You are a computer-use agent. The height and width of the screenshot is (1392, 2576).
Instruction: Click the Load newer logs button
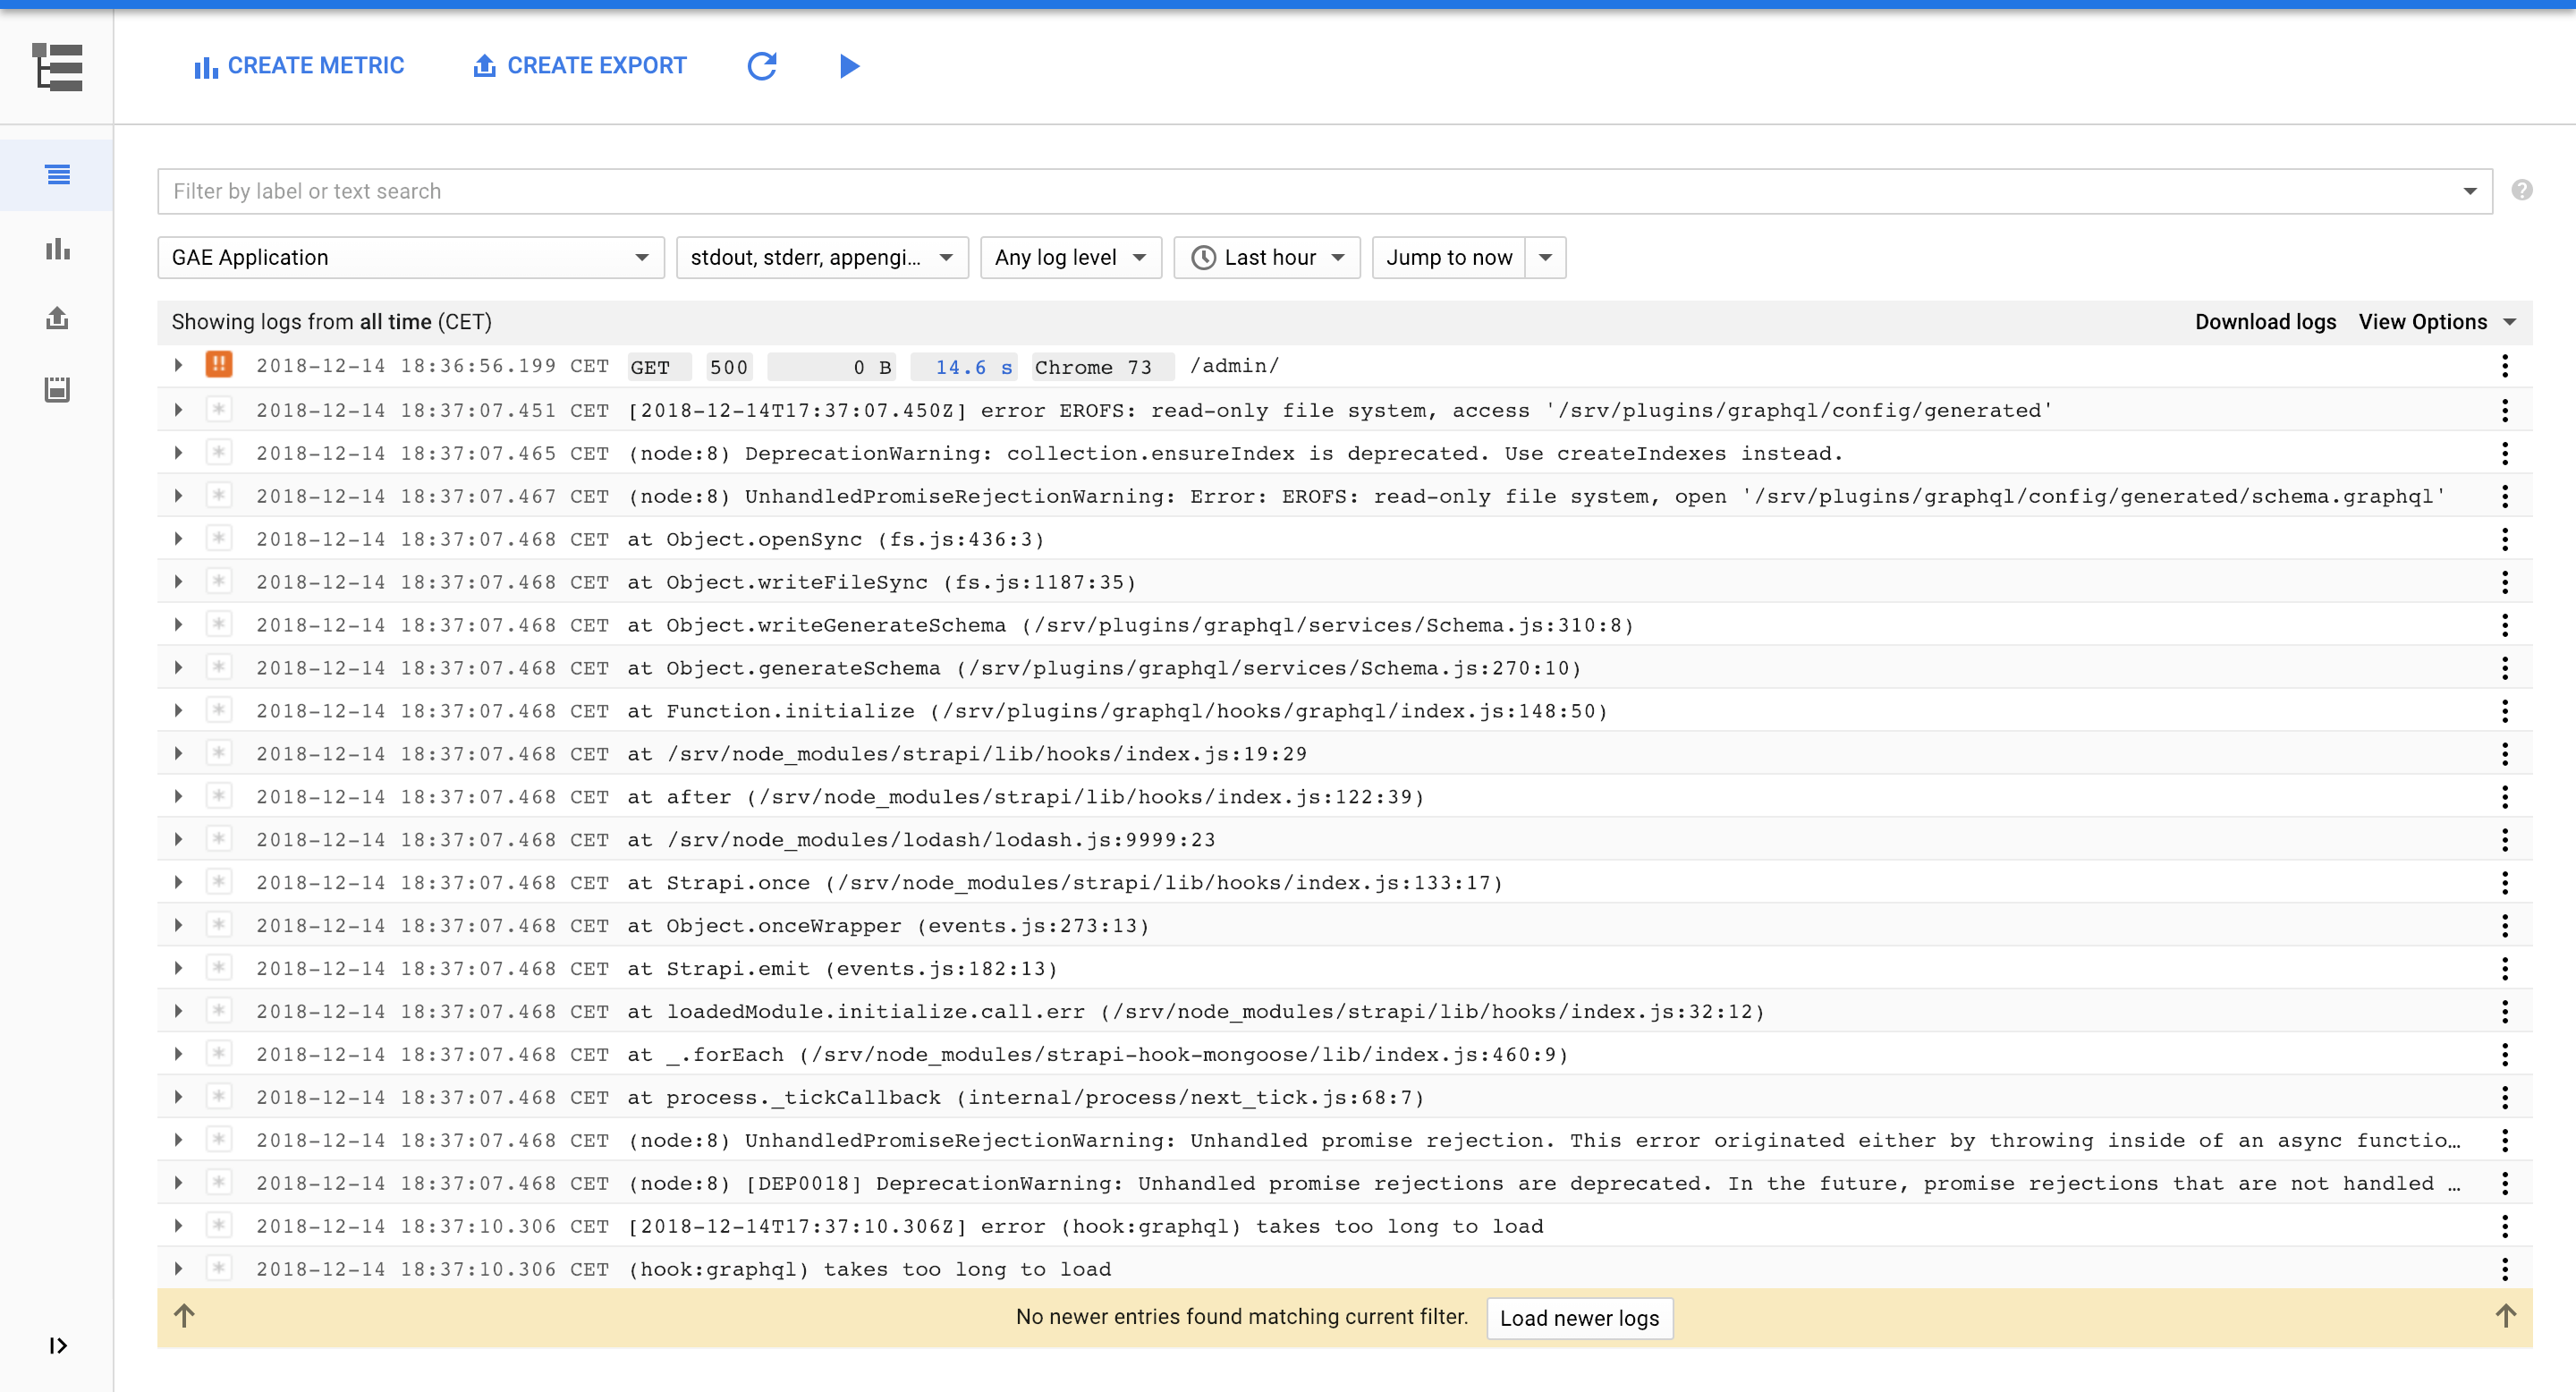(1579, 1318)
